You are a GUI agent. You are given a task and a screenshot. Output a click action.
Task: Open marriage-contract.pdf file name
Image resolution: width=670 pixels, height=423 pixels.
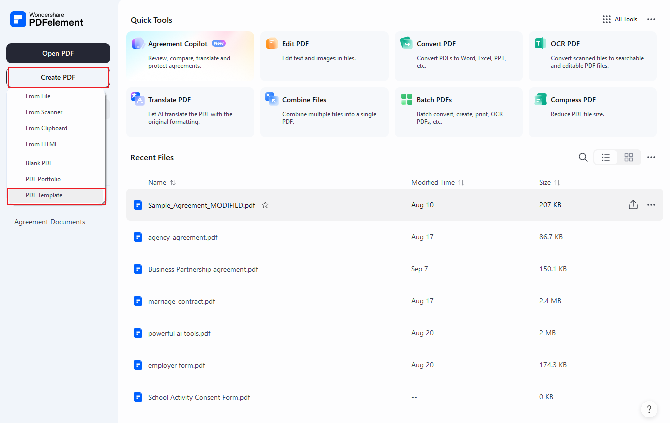click(182, 301)
